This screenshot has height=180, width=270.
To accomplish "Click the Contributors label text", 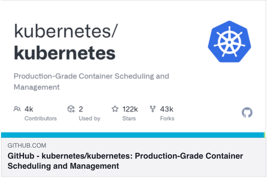I will tap(41, 118).
